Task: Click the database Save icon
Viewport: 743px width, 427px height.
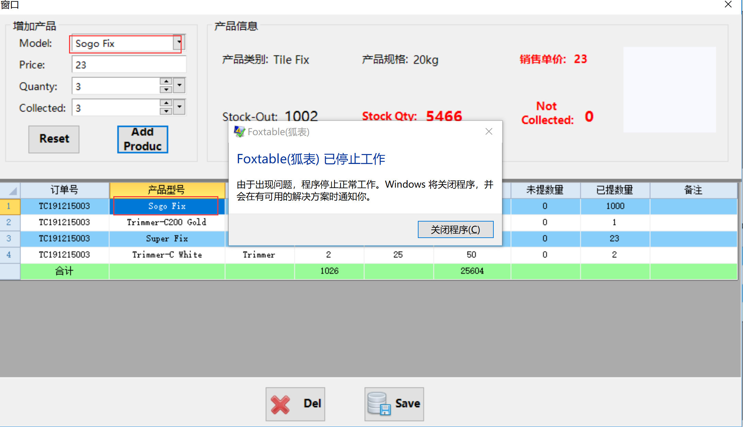Action: tap(379, 404)
